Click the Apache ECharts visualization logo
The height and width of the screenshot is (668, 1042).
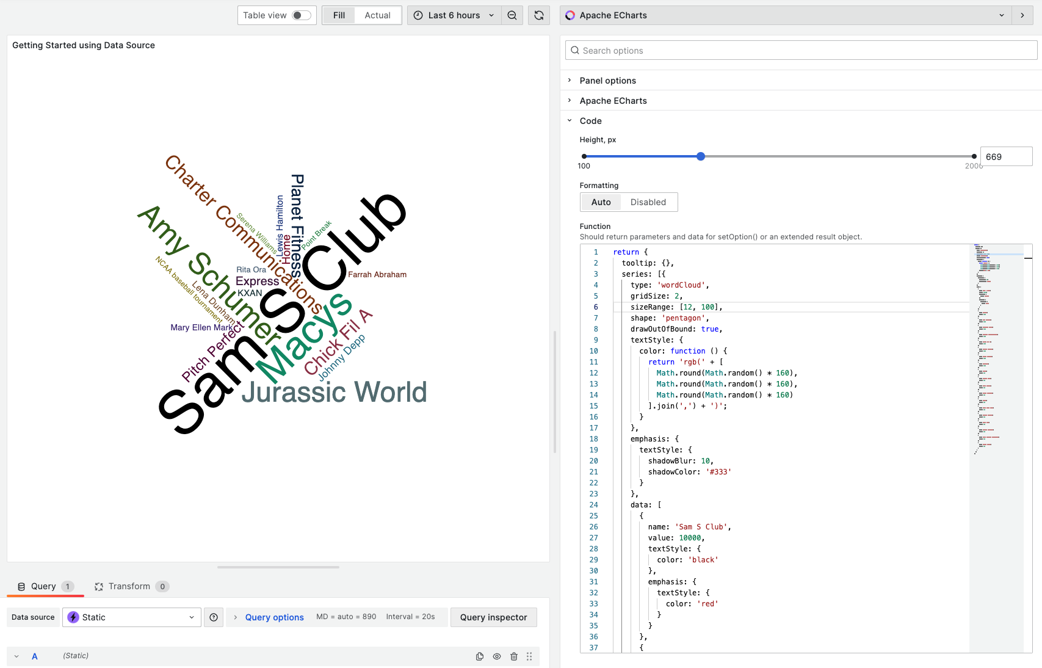[570, 15]
